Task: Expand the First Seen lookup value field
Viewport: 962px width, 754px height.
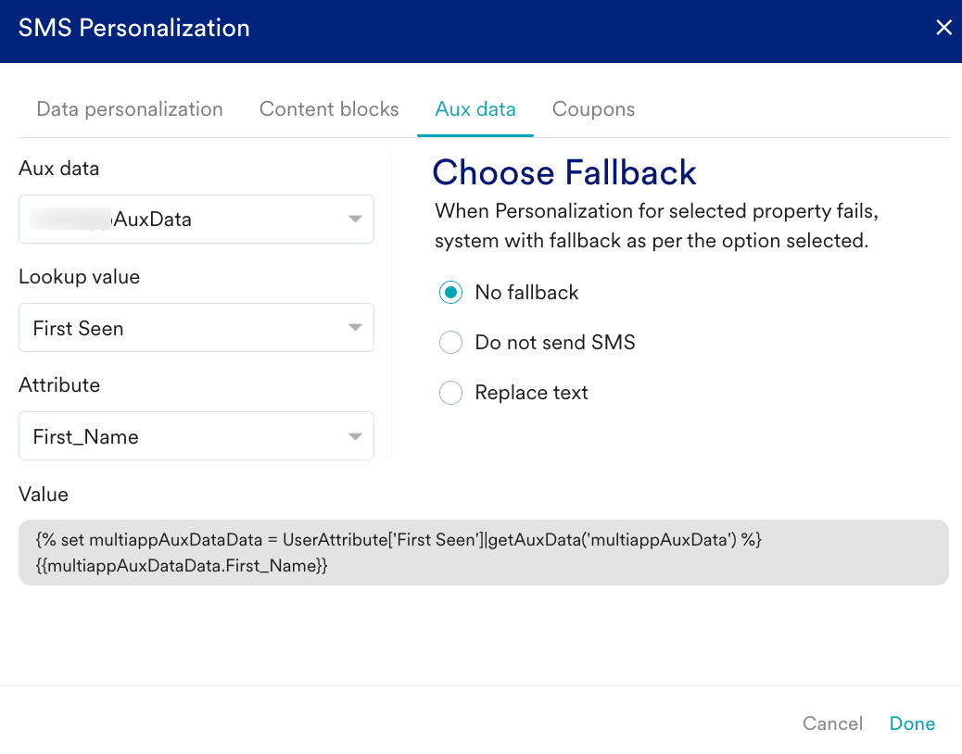Action: [x=185, y=328]
